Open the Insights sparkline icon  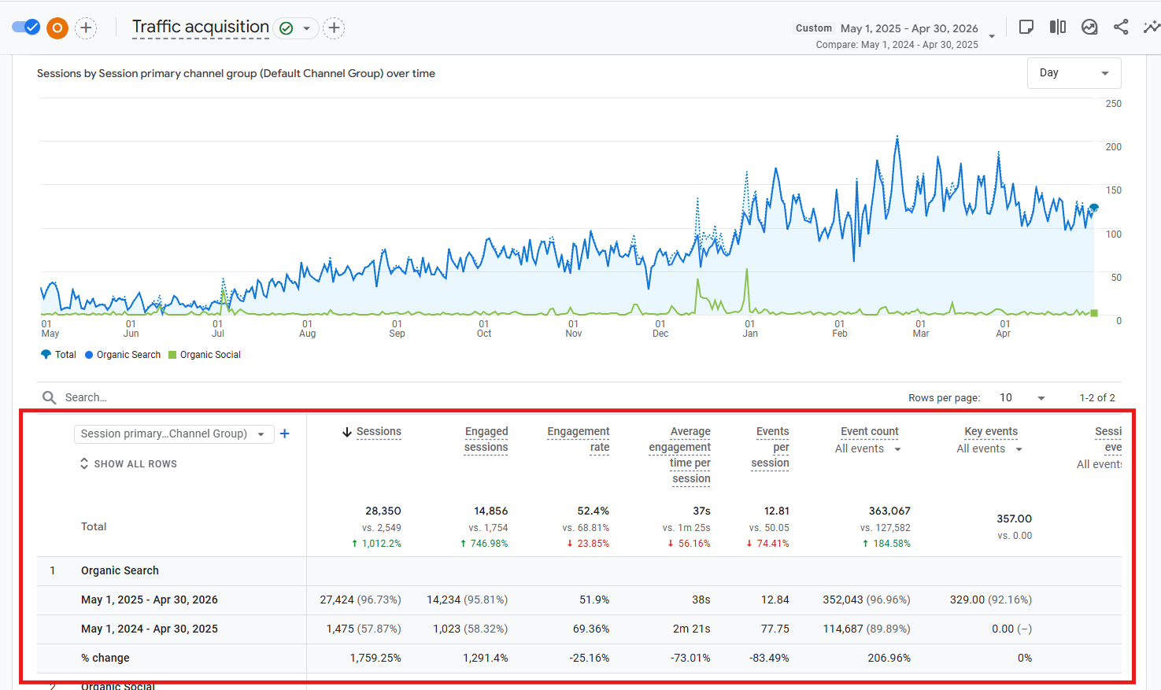pos(1152,27)
